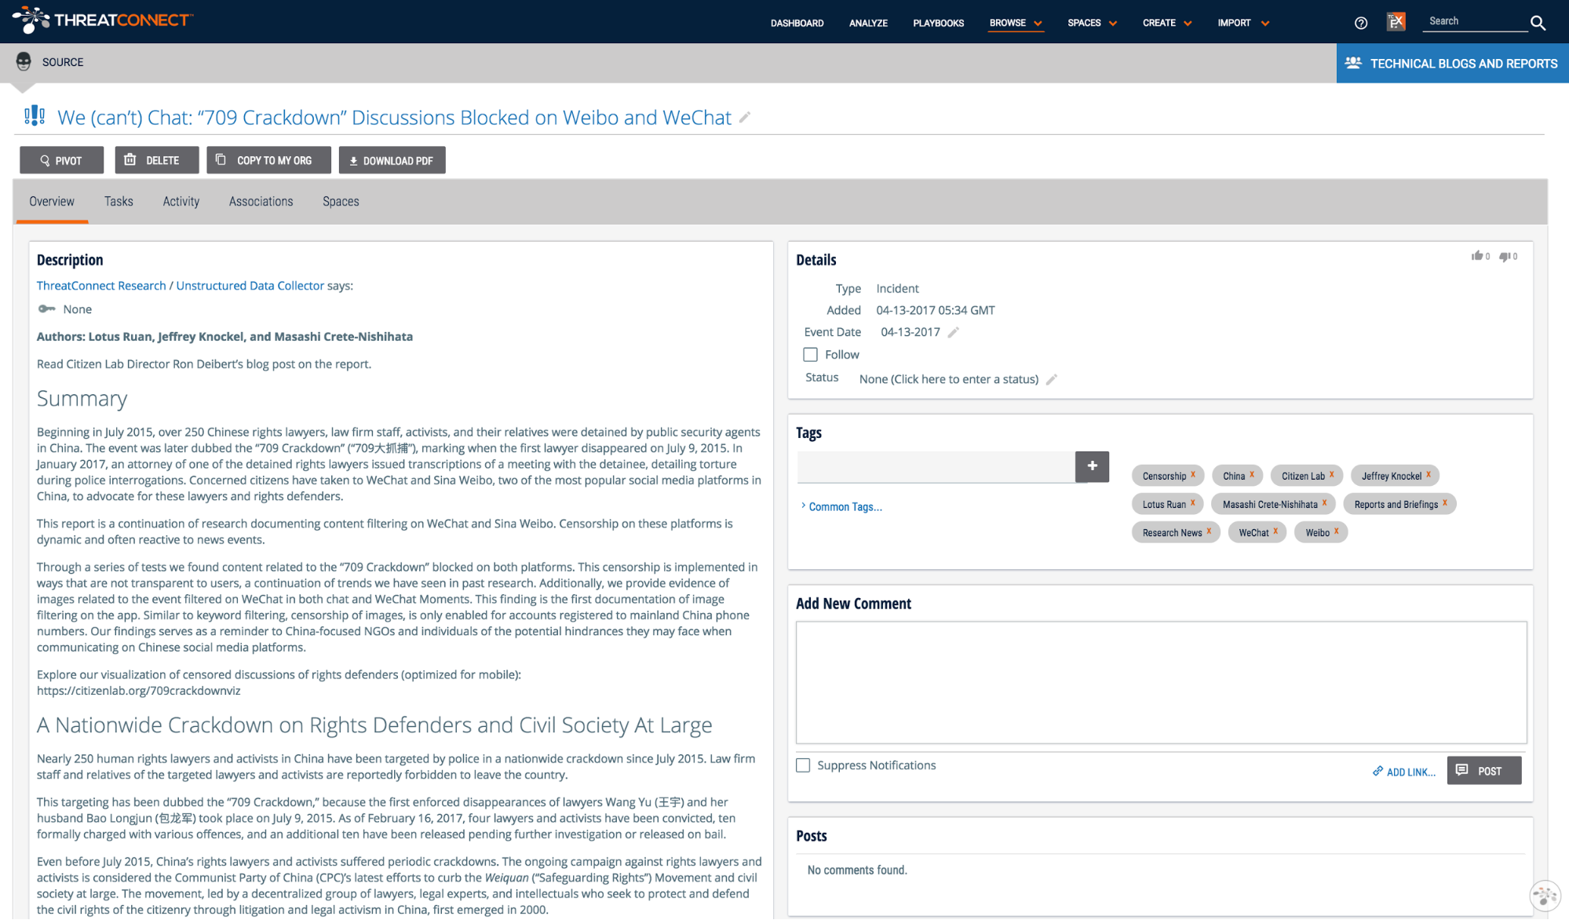Image resolution: width=1569 pixels, height=920 pixels.
Task: Enable the Follow checkbox
Action: 810,355
